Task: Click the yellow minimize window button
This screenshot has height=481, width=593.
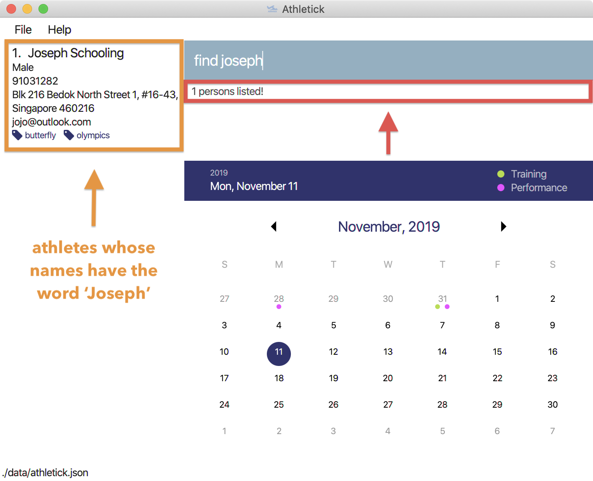Action: point(27,9)
